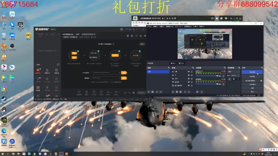
Task: Mute the 桌面音频 mixer track
Action: click(x=220, y=84)
